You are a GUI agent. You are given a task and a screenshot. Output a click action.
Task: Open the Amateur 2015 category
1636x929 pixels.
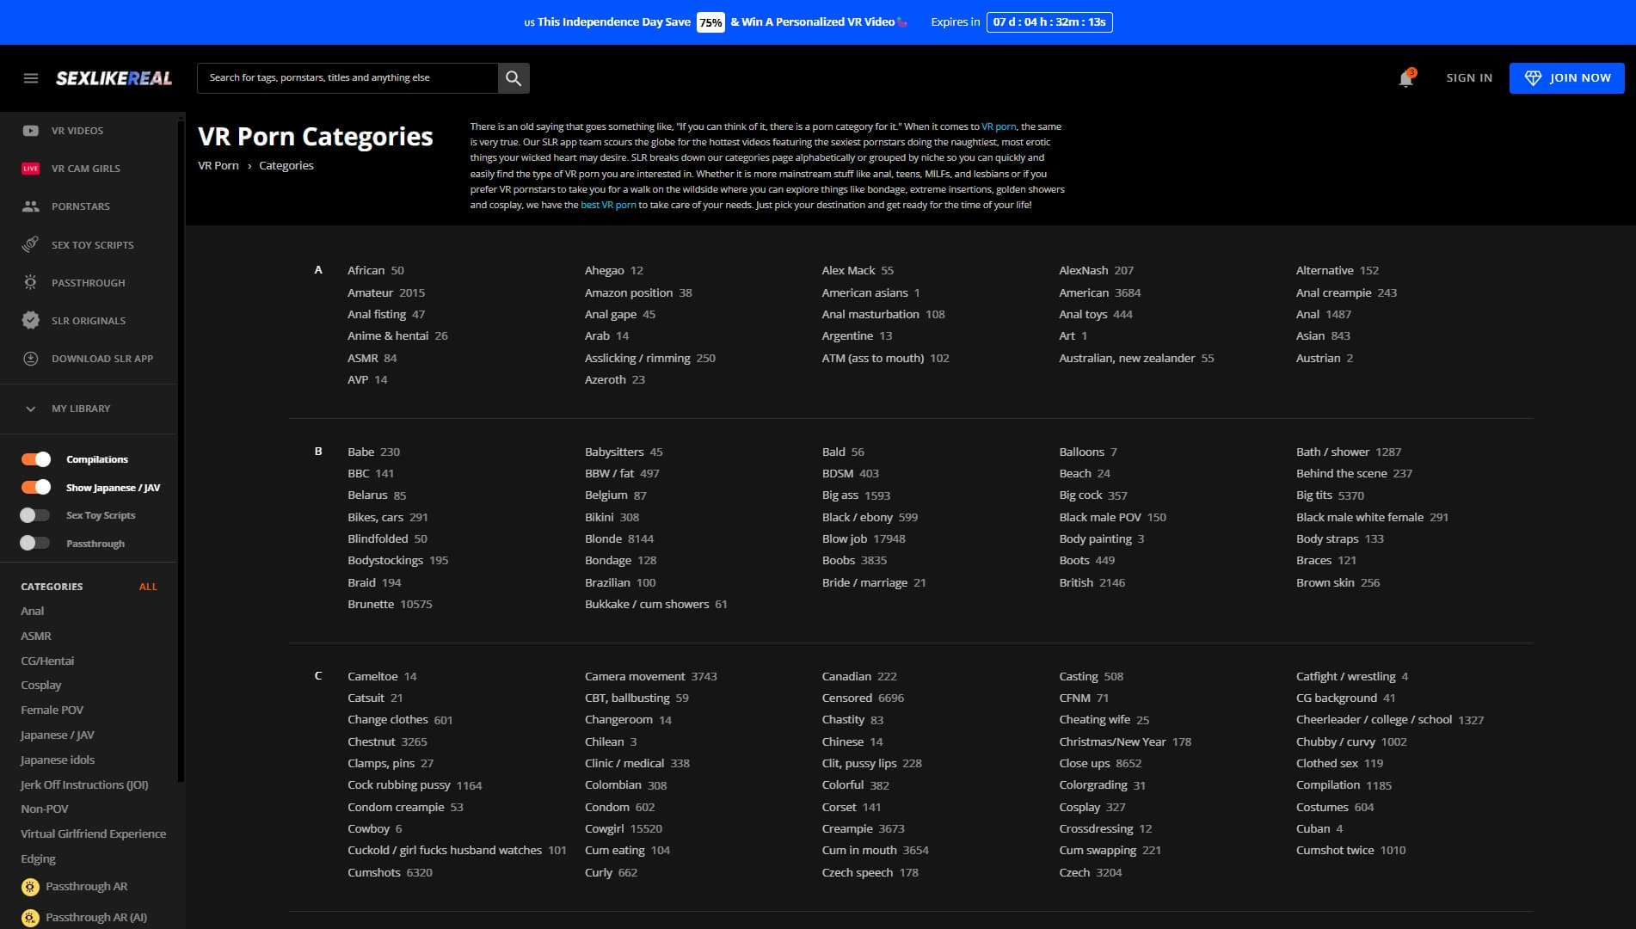pyautogui.click(x=386, y=292)
